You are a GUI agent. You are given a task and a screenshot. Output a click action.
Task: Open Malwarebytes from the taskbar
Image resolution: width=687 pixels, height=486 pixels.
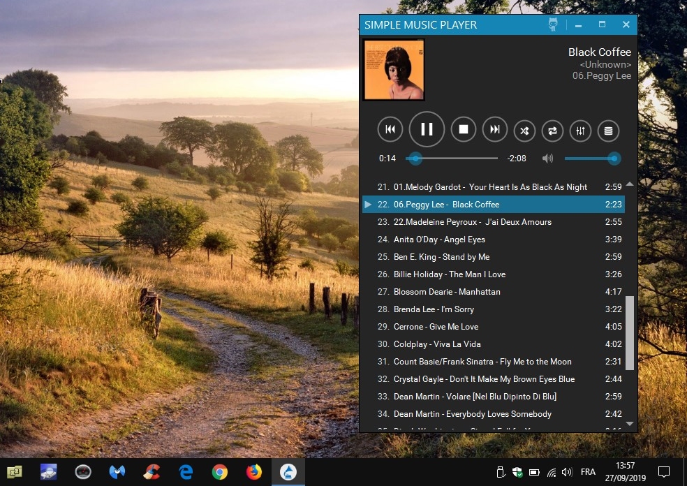[x=117, y=472]
